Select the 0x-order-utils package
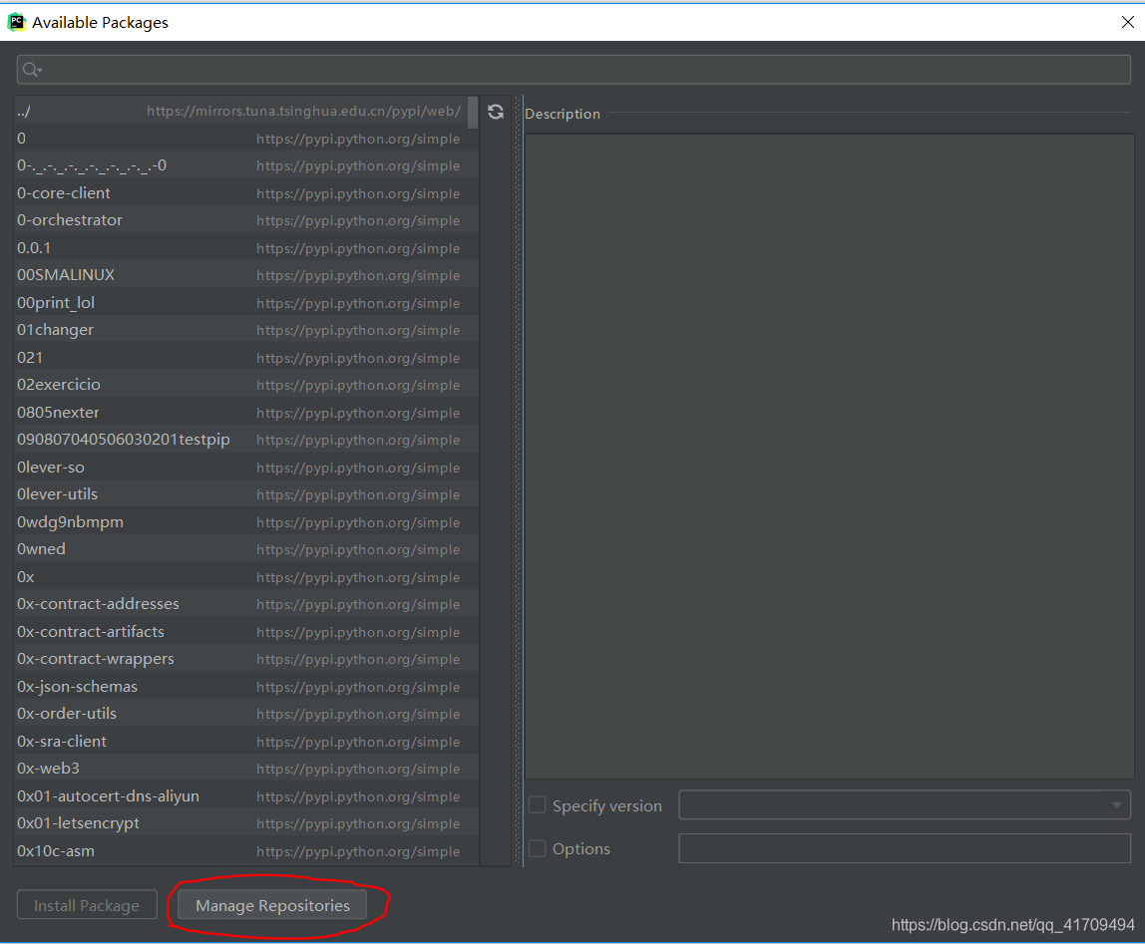This screenshot has width=1145, height=944. click(246, 714)
